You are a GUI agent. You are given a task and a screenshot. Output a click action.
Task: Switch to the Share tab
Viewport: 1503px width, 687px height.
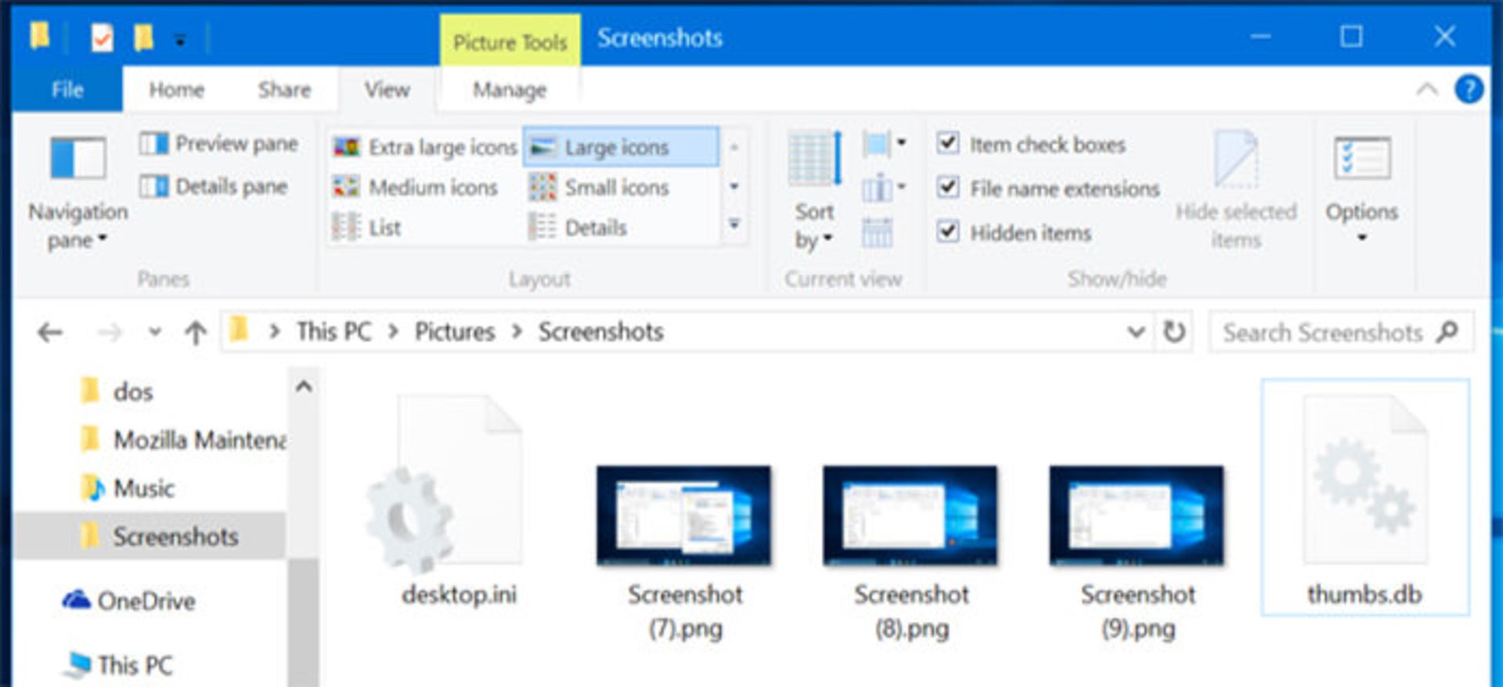284,90
